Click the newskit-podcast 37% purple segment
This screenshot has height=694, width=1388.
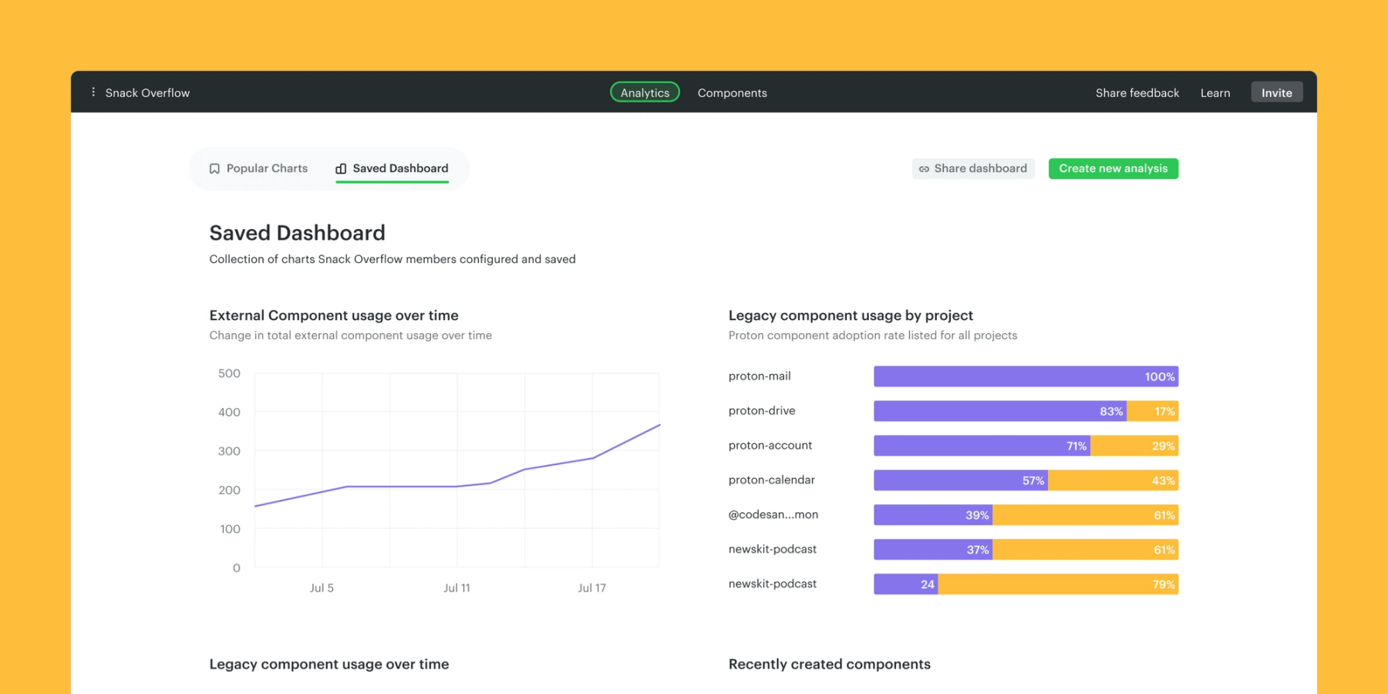pos(933,550)
